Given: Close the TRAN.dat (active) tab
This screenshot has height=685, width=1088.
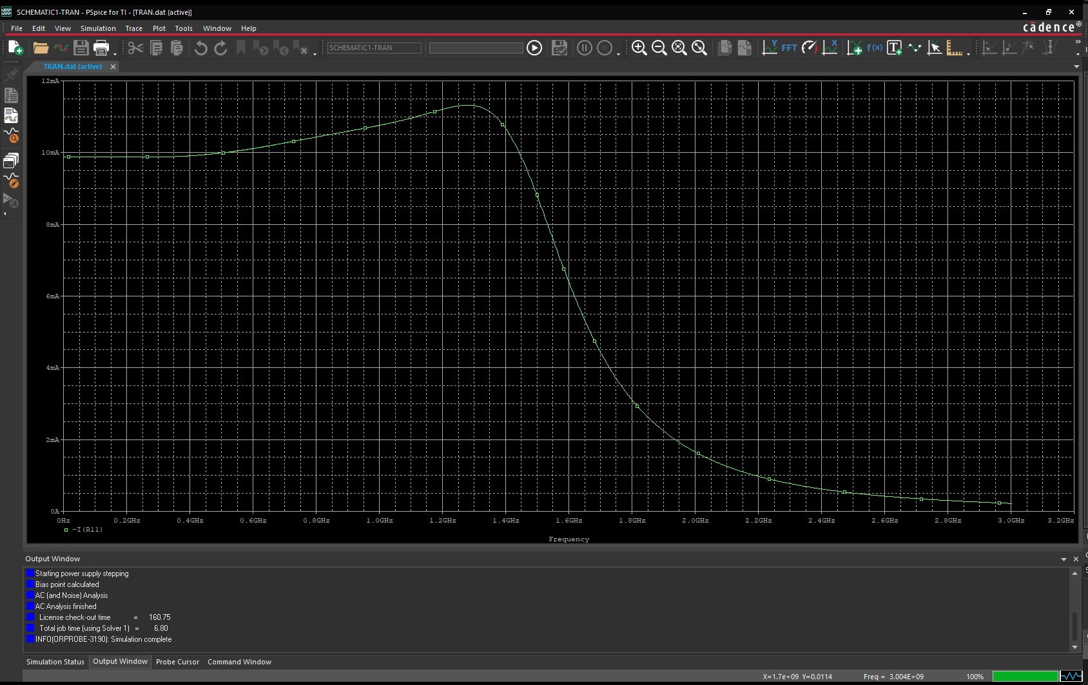Looking at the screenshot, I should coord(113,66).
